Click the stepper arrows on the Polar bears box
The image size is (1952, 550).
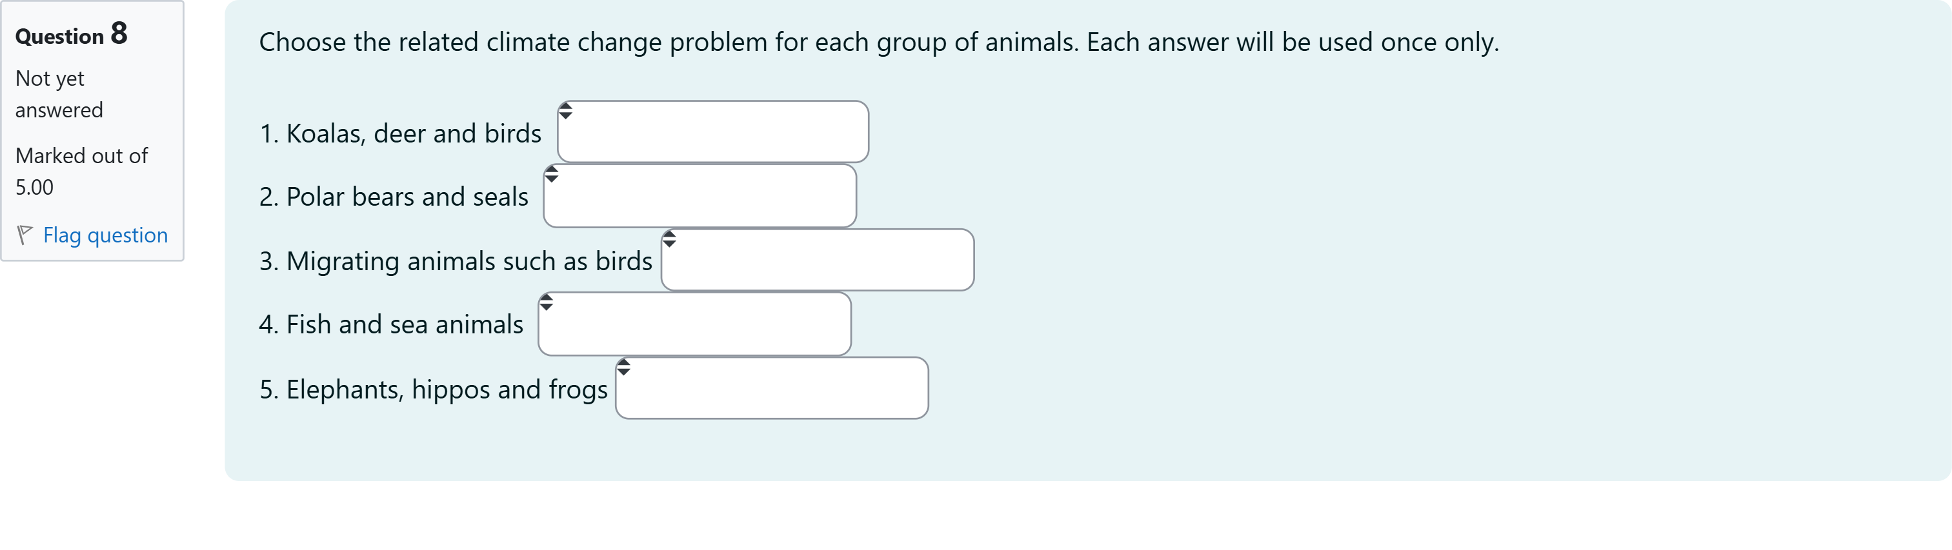[551, 175]
